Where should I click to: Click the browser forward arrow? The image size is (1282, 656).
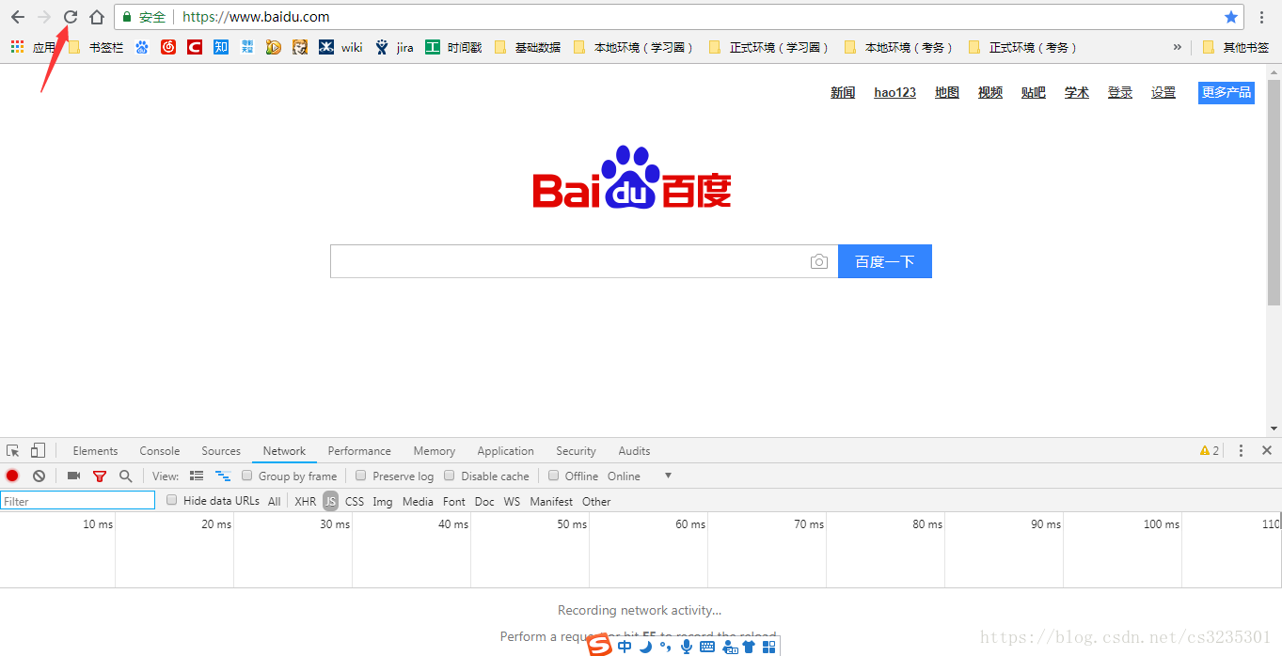(x=44, y=17)
